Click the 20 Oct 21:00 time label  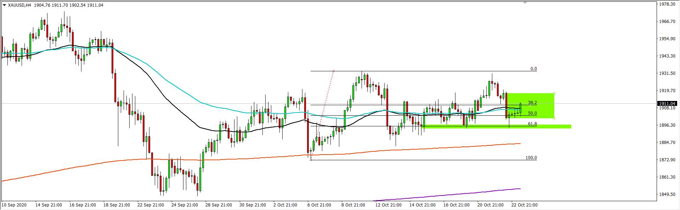(x=491, y=205)
